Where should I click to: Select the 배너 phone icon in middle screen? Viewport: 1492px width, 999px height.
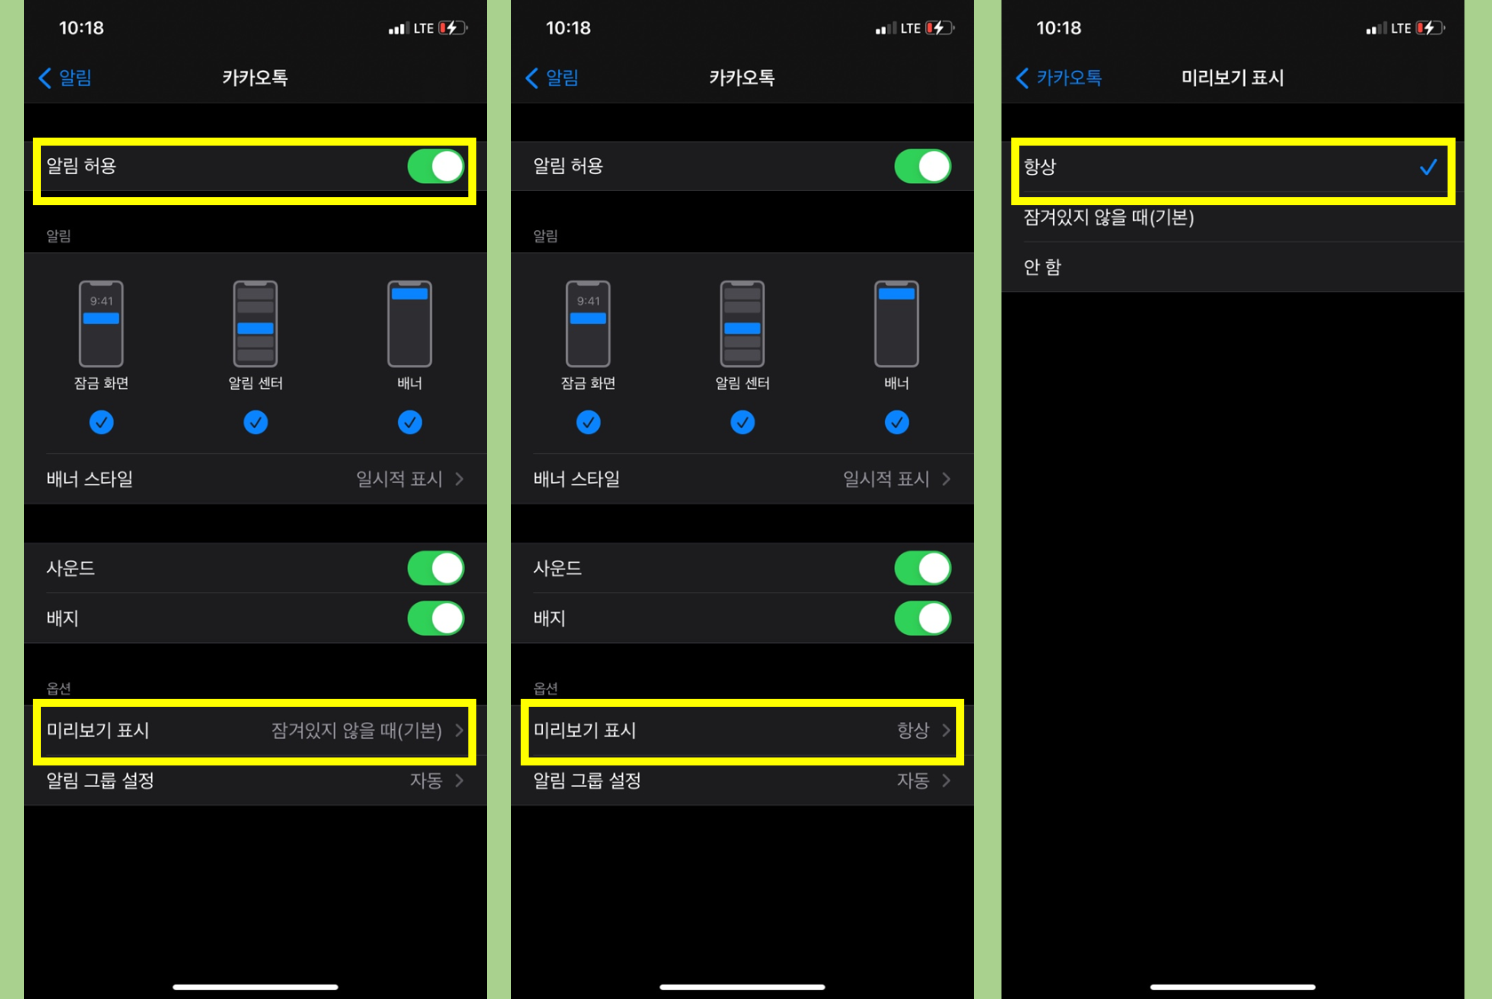[x=897, y=323]
